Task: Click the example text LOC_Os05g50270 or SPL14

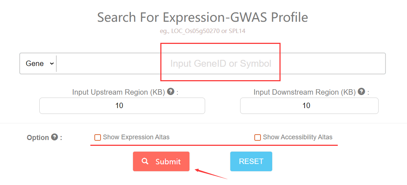Action: [203, 31]
